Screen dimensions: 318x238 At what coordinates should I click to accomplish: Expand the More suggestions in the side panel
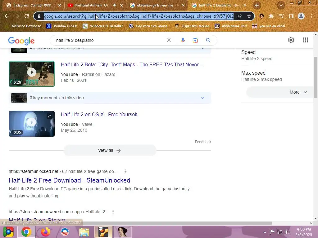pos(280,92)
